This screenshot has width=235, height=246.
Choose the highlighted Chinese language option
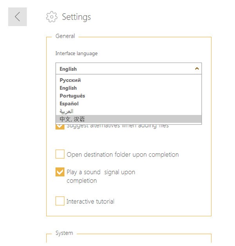tap(72, 119)
